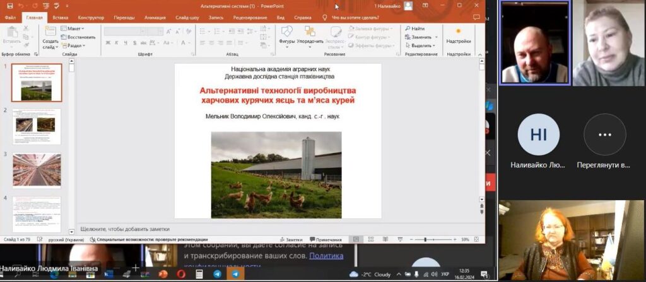Open the Вставка ribbon tab

click(x=61, y=18)
